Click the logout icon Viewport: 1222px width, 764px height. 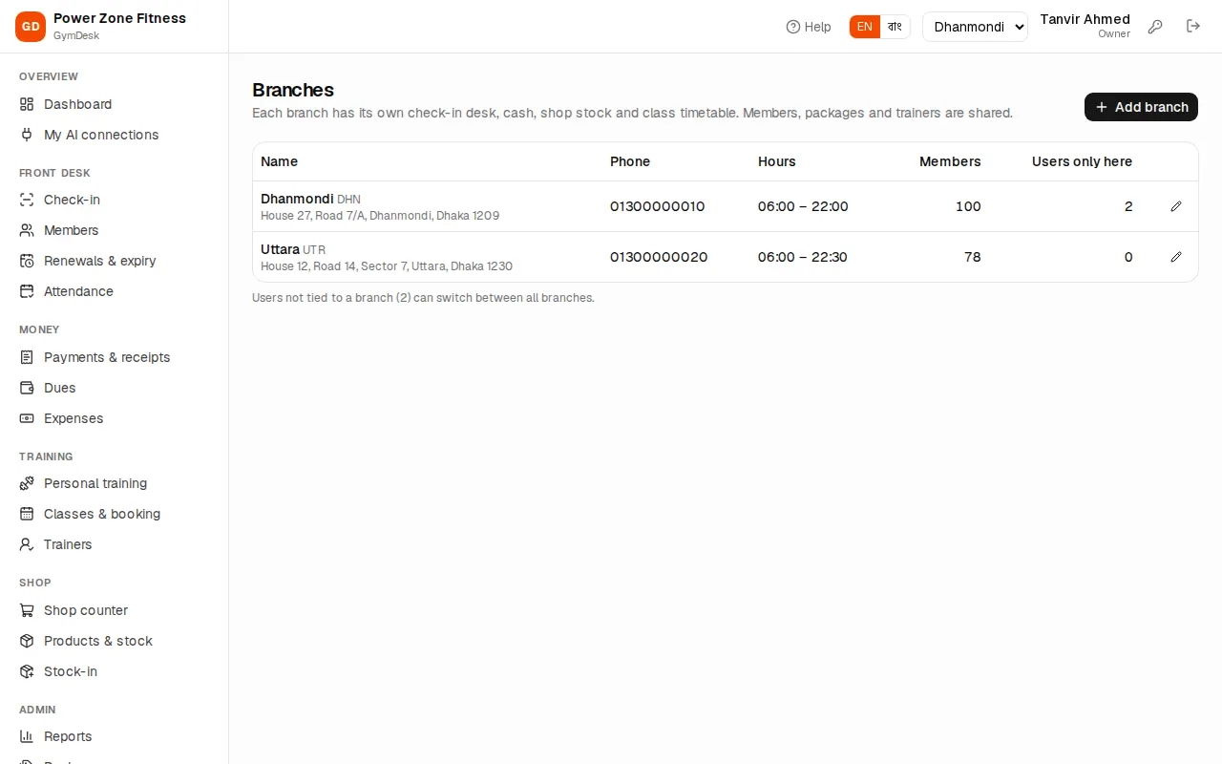click(1193, 27)
